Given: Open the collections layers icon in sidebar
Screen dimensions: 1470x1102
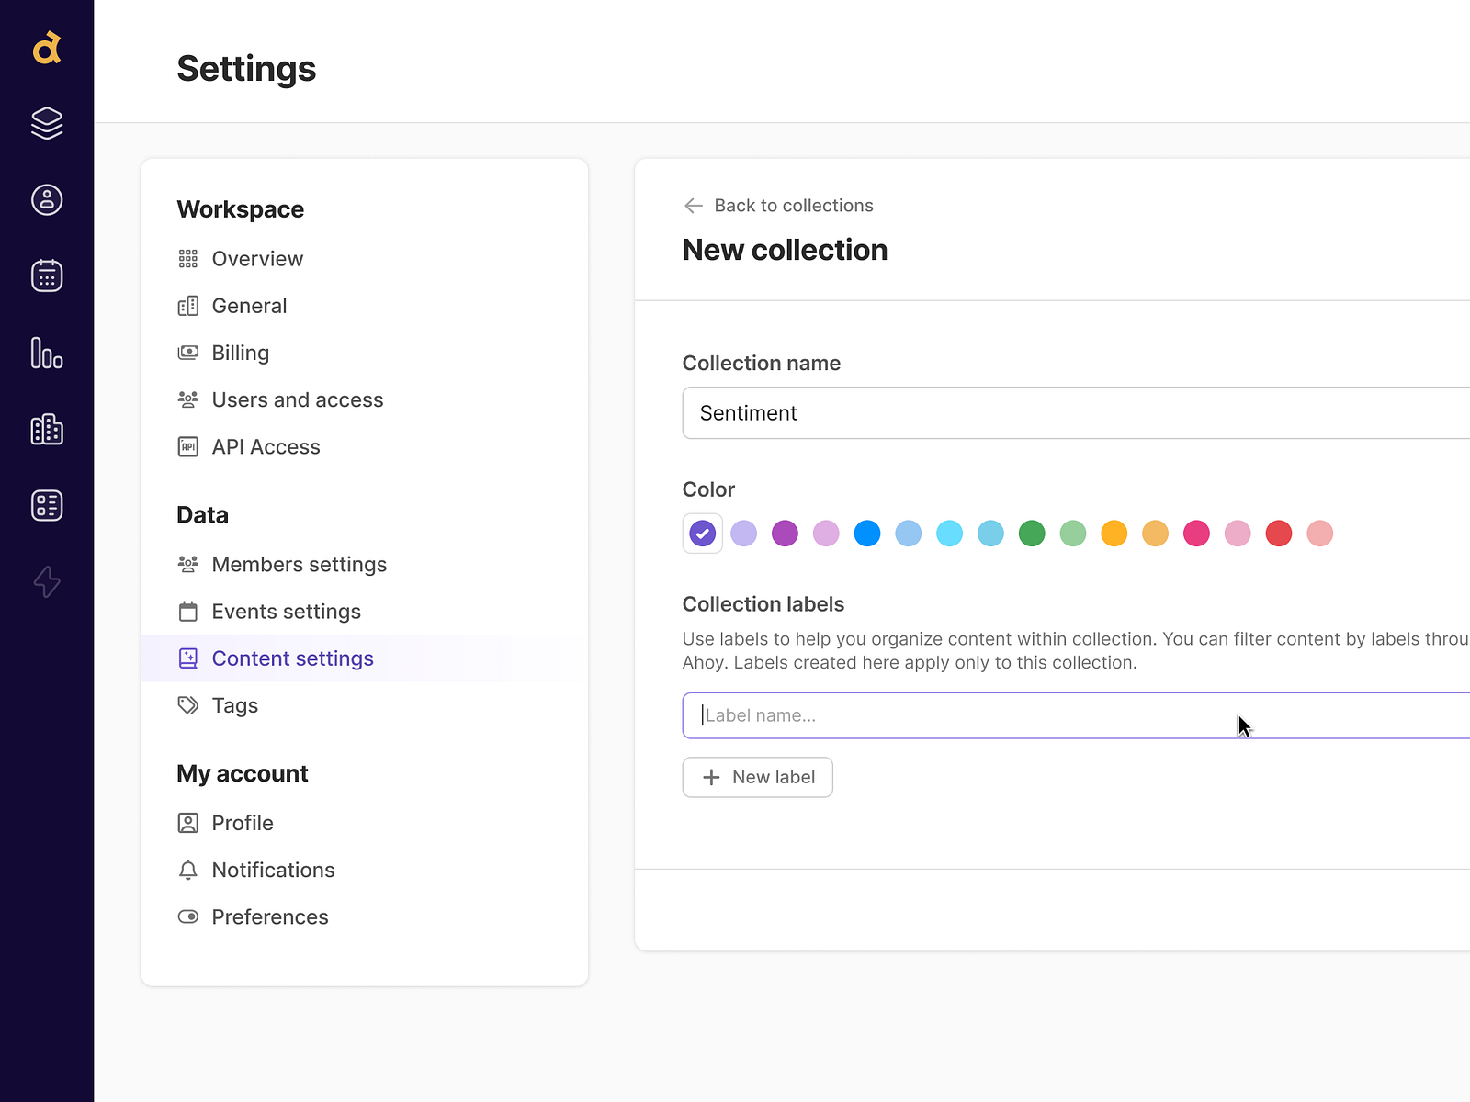Looking at the screenshot, I should point(47,123).
